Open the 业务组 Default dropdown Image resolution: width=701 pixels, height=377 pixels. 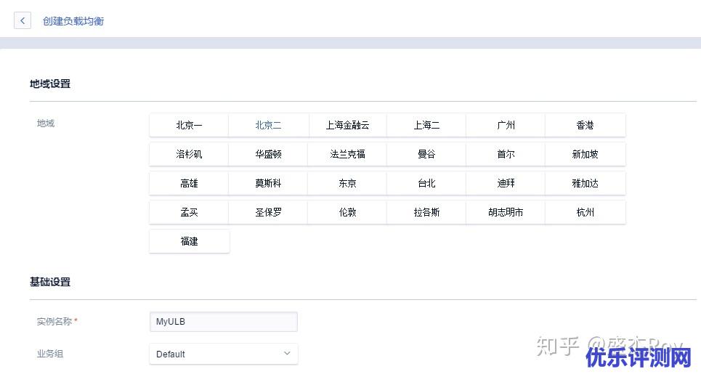click(223, 354)
